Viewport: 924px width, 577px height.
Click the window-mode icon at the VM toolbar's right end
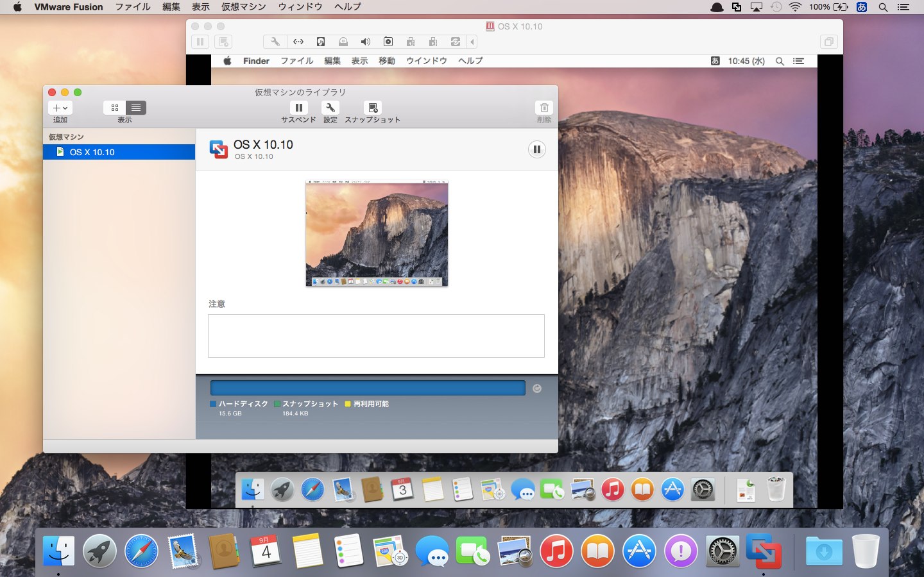(x=829, y=42)
